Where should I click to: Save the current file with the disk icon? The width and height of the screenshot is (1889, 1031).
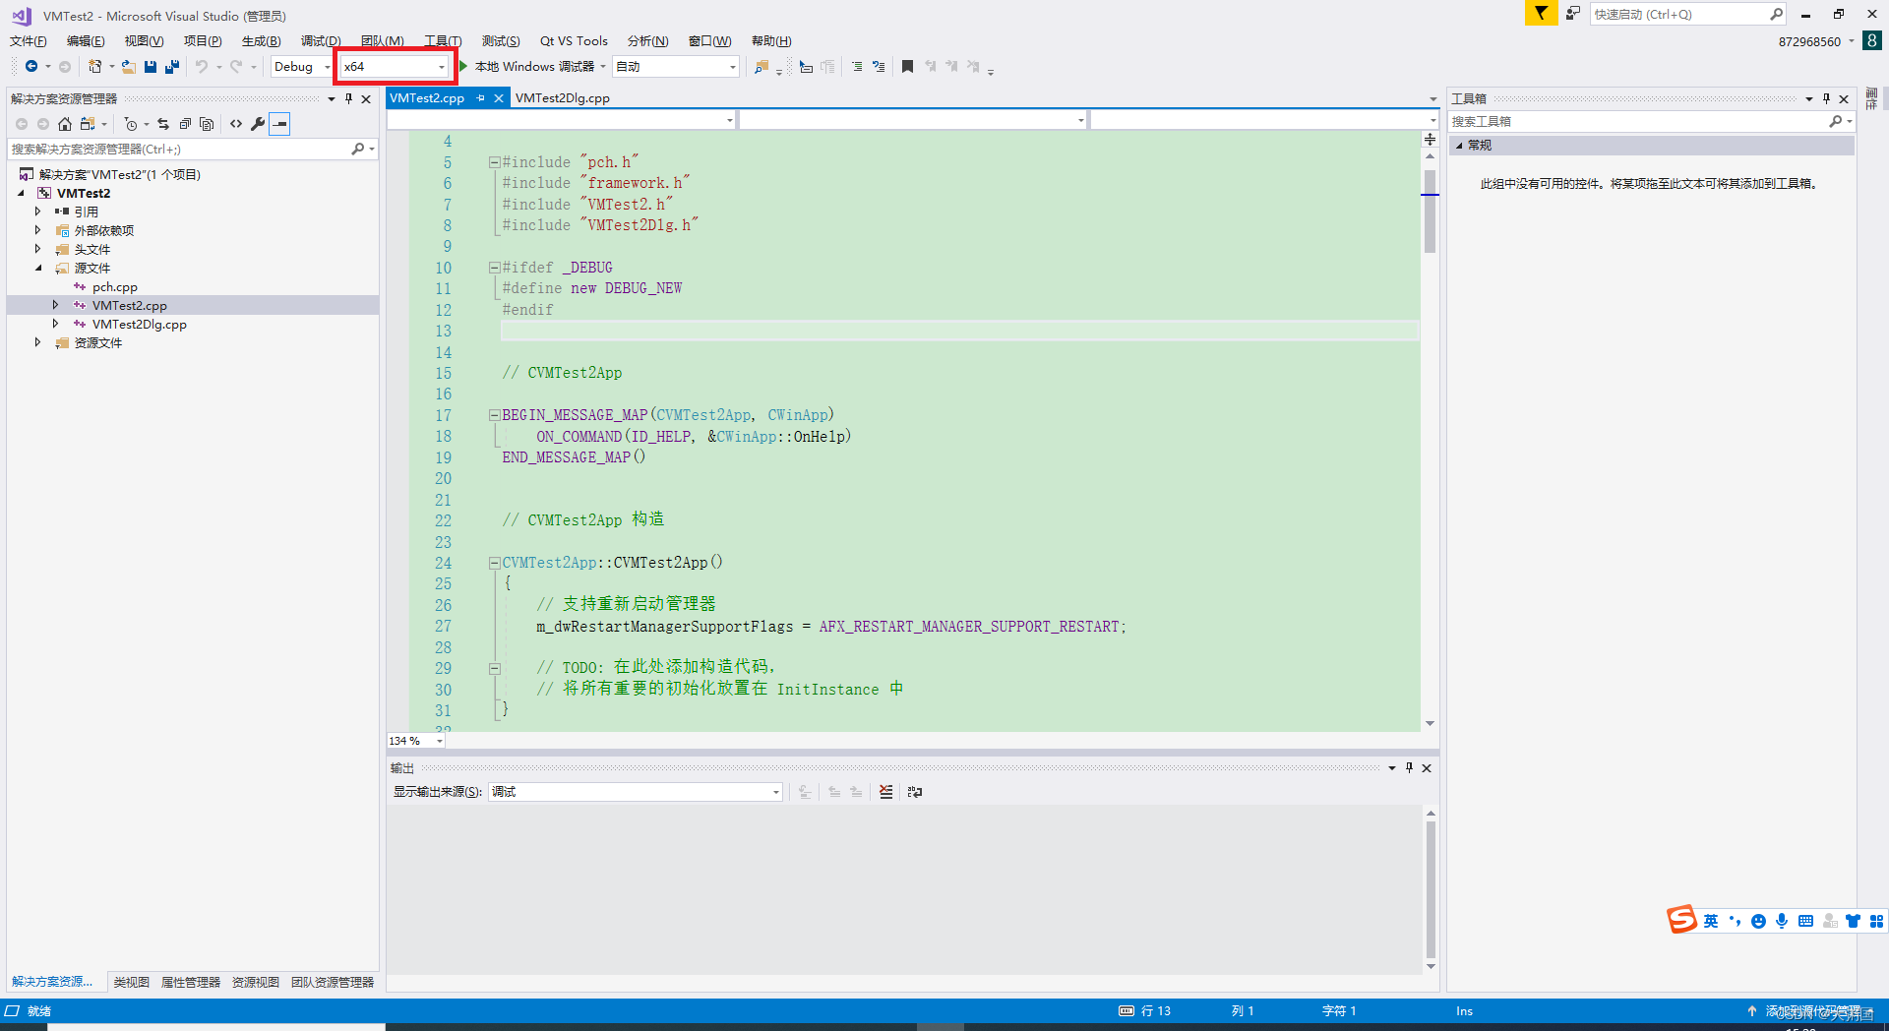151,67
